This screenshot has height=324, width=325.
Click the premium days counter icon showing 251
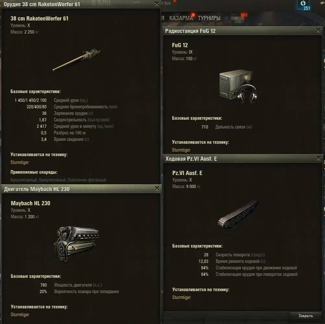(x=303, y=5)
